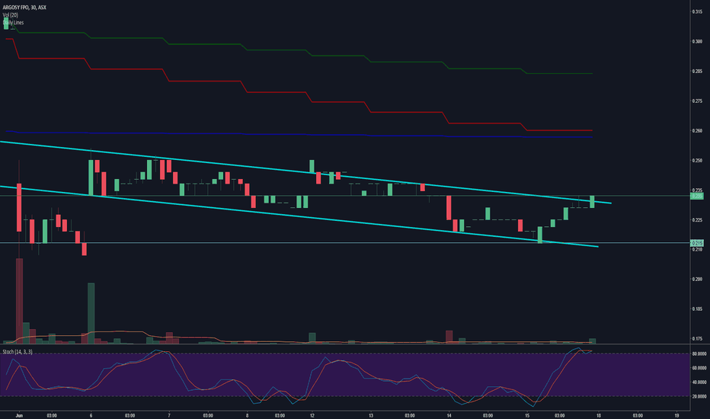
Task: Click the green 0.230 current price tag
Action: click(x=697, y=196)
